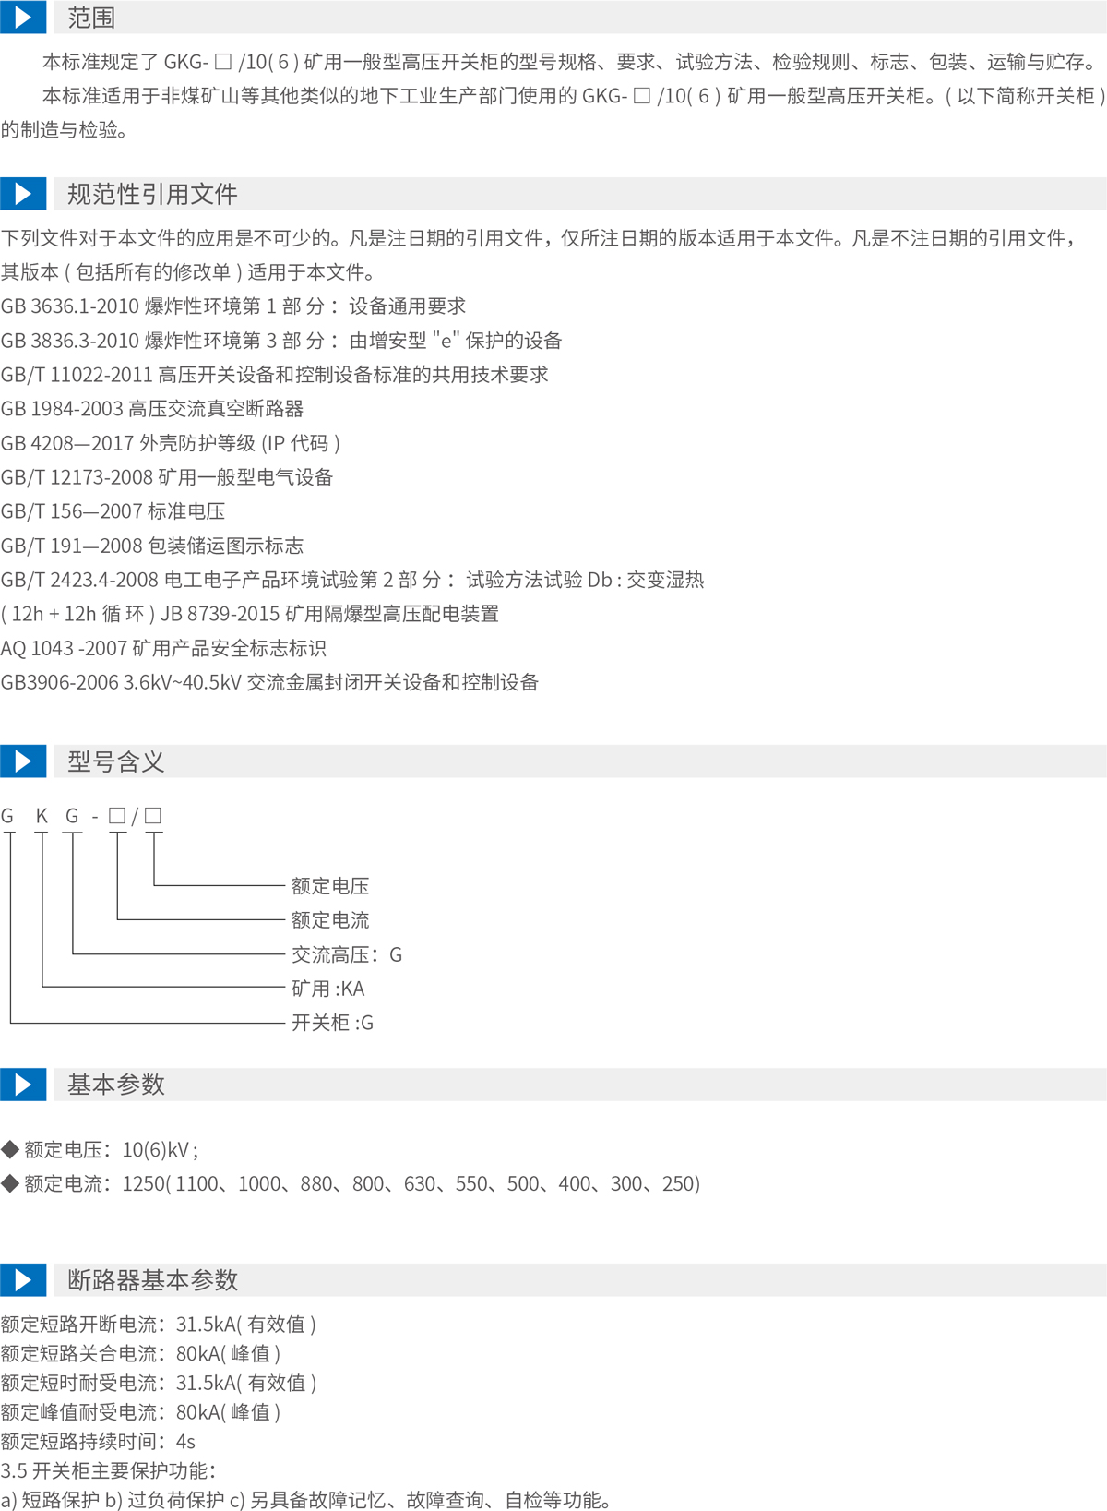Screen dimensions: 1107x1511
Task: Click the blue arrow icon beside 范围
Action: pos(23,17)
